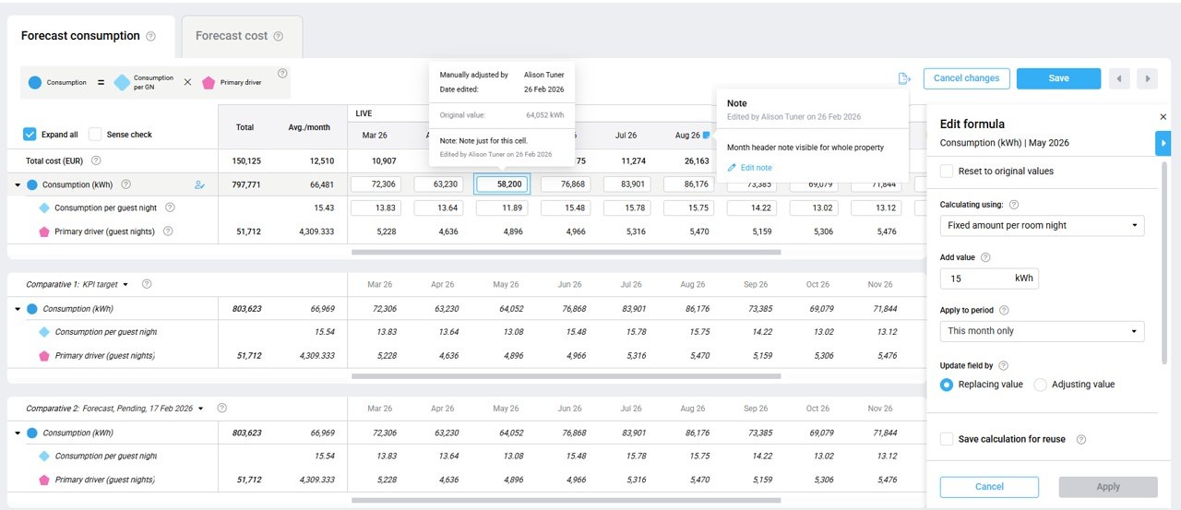Click help icon beside Comparative 1 KPI target

click(147, 285)
